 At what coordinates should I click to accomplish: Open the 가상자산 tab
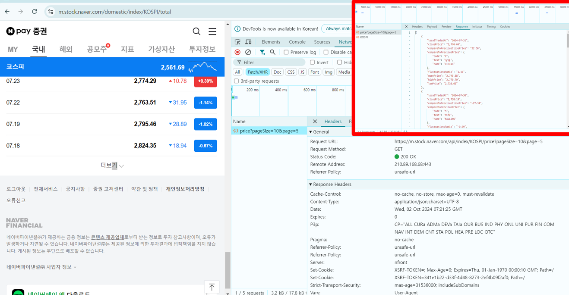tap(161, 49)
